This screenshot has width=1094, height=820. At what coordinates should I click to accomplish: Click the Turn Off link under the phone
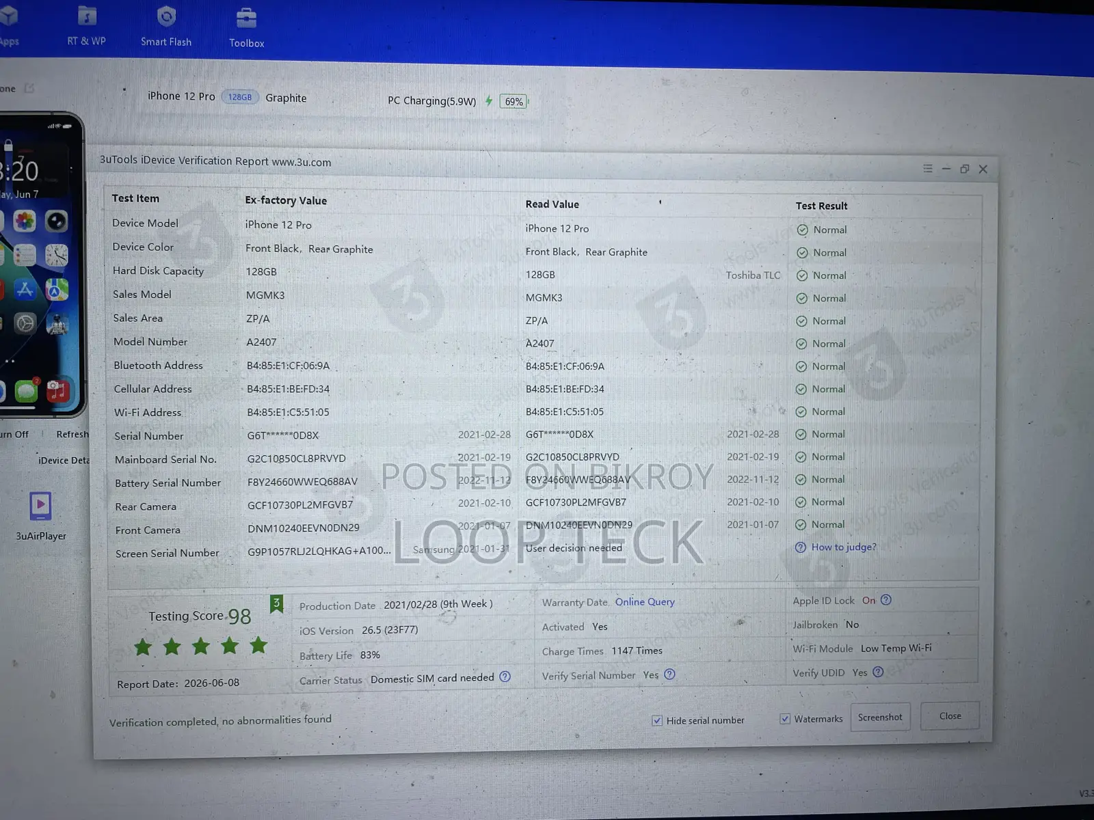[14, 435]
